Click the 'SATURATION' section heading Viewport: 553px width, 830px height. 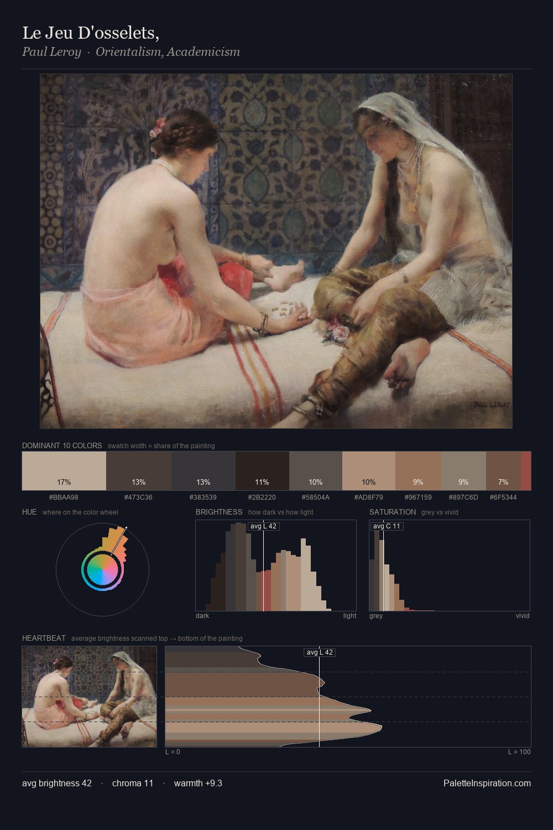[393, 512]
